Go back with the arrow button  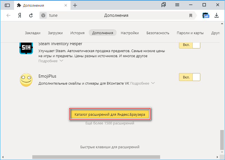(x=8, y=15)
